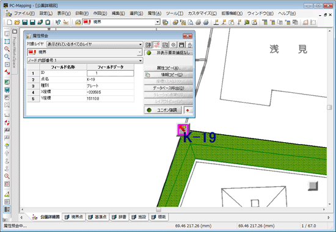
Task: Click the K-19 node marker on map
Action: (183, 129)
